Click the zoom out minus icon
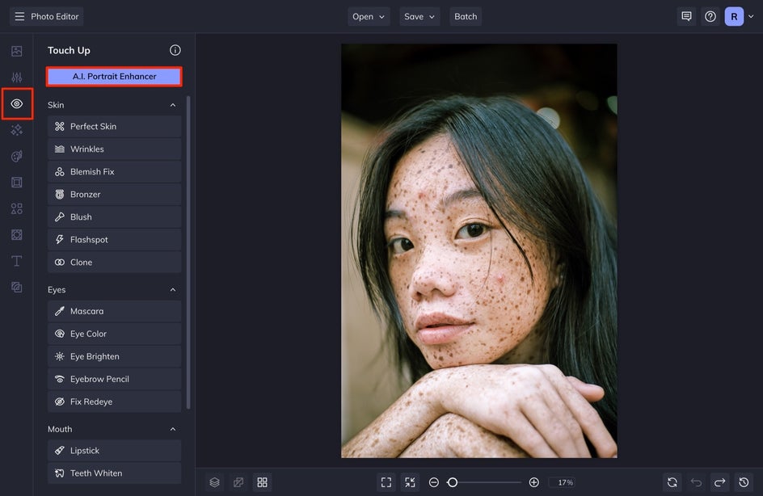Viewport: 763px width, 496px height. point(433,482)
